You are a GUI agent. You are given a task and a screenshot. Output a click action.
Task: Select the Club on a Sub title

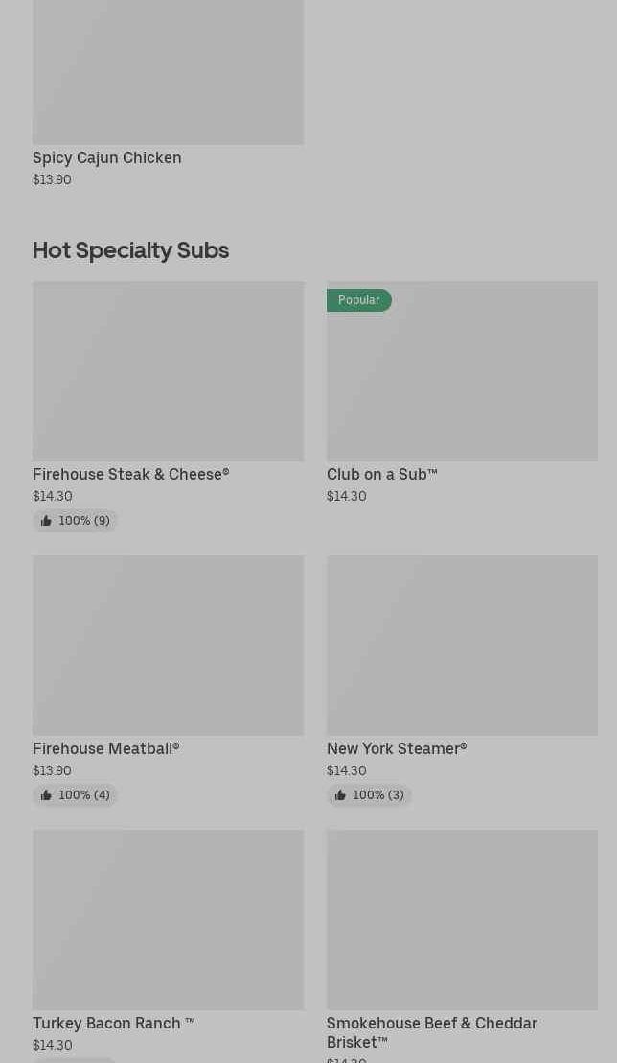[381, 474]
